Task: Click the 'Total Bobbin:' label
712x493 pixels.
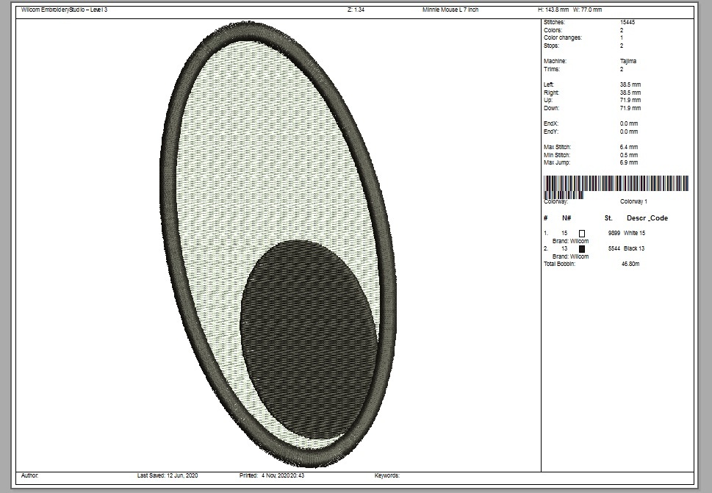Action: coord(559,264)
